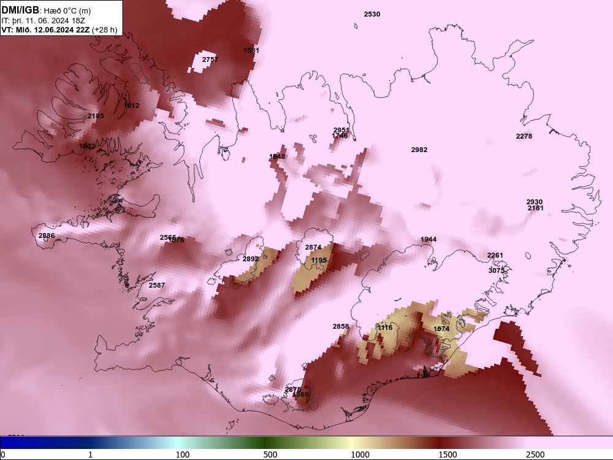
Task: Select the 2261 map value
Action: tap(495, 255)
